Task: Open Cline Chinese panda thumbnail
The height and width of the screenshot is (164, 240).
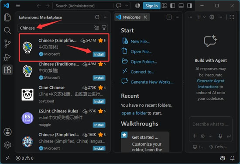Action: pos(27,94)
